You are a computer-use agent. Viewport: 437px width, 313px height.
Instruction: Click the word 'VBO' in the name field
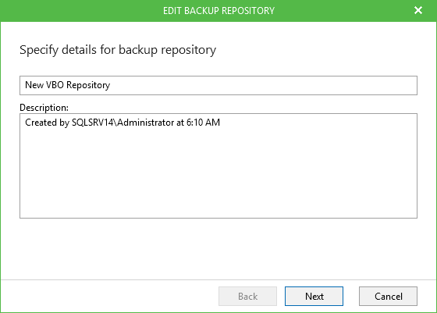pos(55,85)
